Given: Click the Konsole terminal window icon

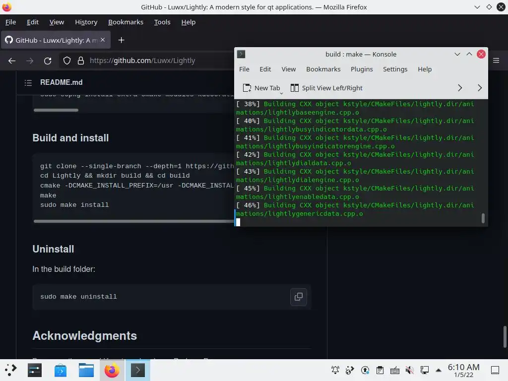Looking at the screenshot, I should click(241, 54).
